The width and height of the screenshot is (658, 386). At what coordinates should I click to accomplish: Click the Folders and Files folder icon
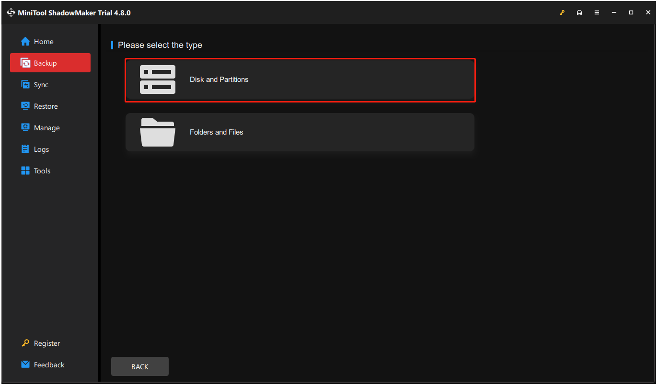pyautogui.click(x=158, y=132)
